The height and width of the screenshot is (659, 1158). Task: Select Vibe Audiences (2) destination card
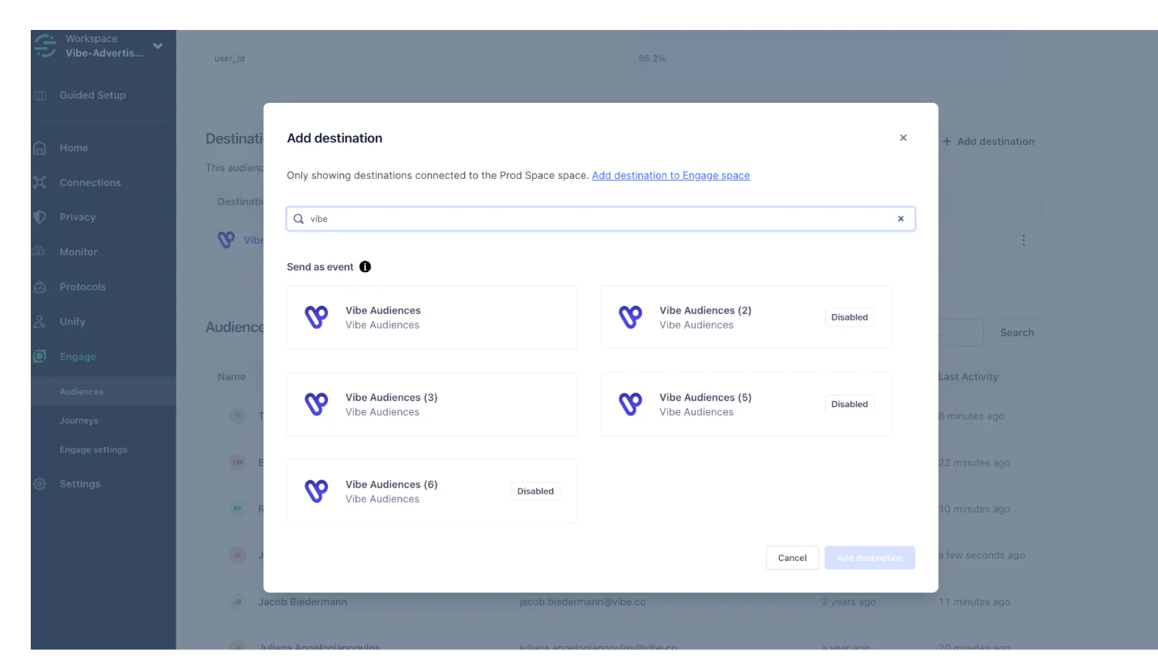click(x=746, y=317)
